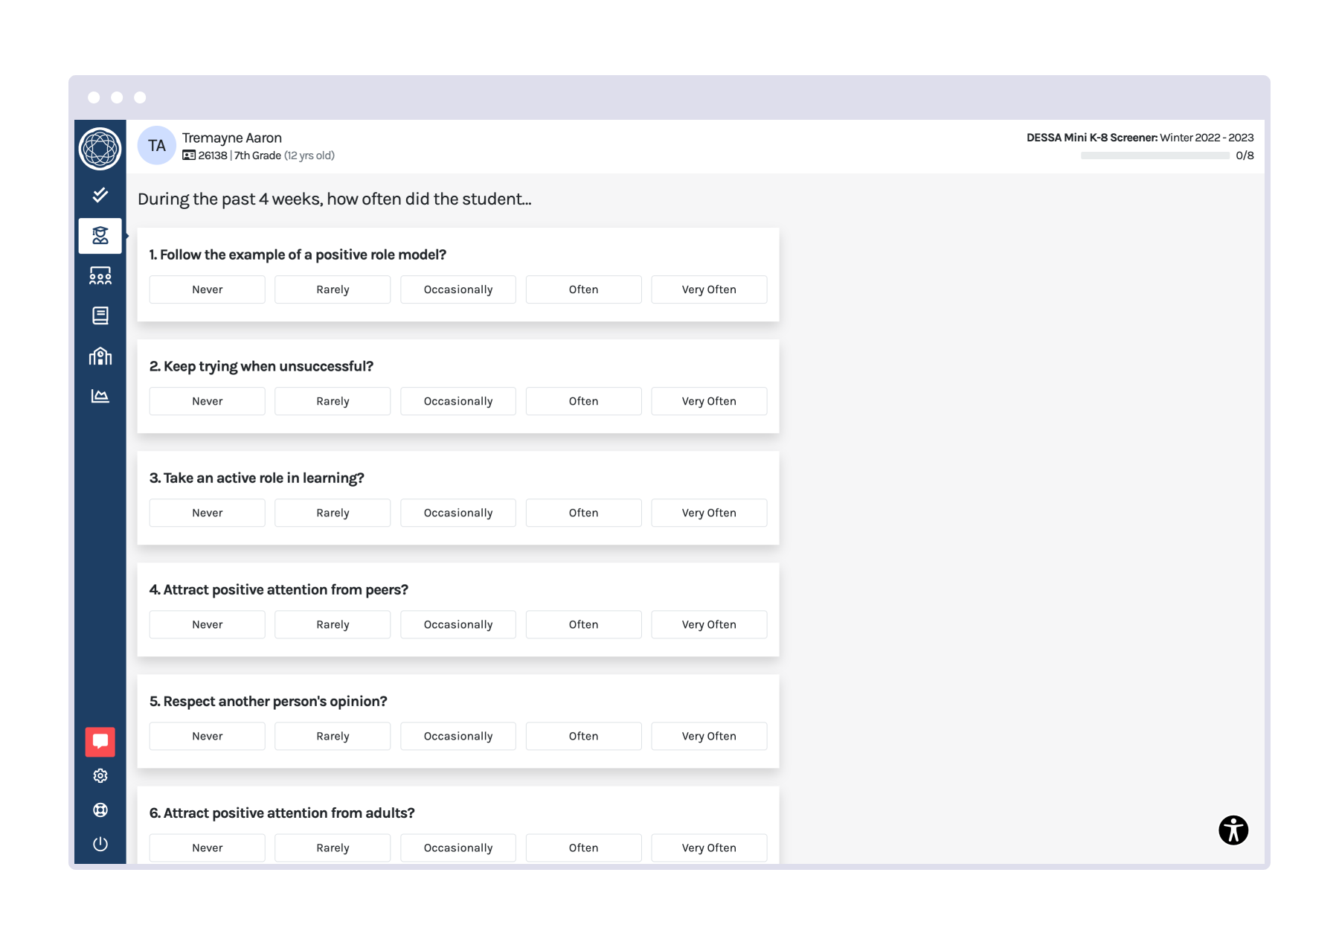Image resolution: width=1339 pixels, height=945 pixels.
Task: Open the accessibility options button
Action: coord(1233,830)
